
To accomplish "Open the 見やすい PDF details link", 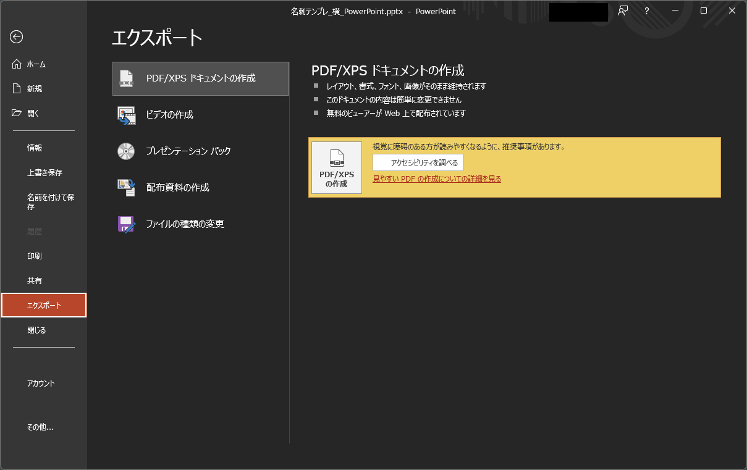I will point(437,178).
